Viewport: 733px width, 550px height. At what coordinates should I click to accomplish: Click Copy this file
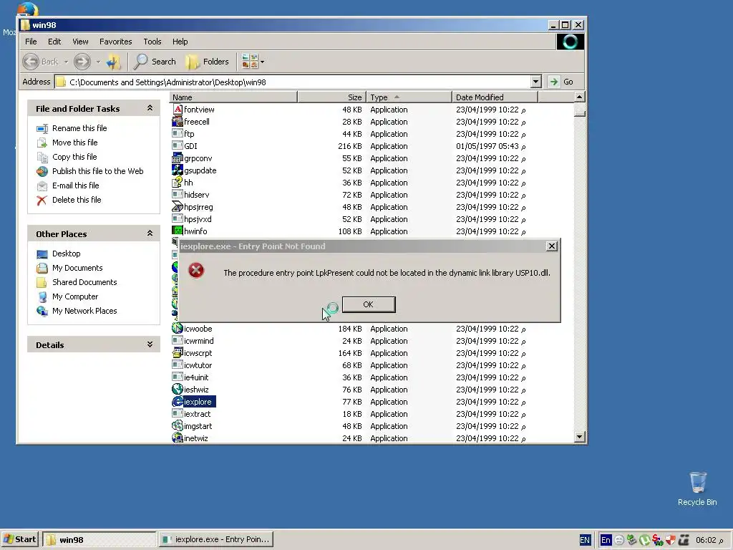pyautogui.click(x=74, y=157)
